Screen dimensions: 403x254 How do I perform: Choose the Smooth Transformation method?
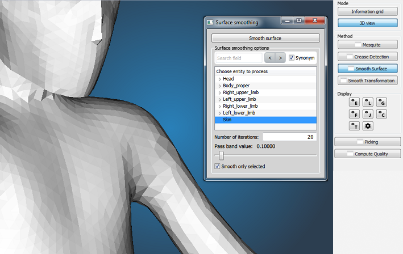(x=368, y=81)
